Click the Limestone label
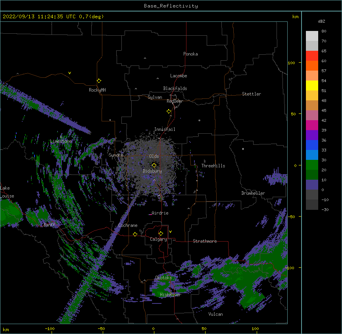This screenshot has width=342, height=334. (x=61, y=141)
